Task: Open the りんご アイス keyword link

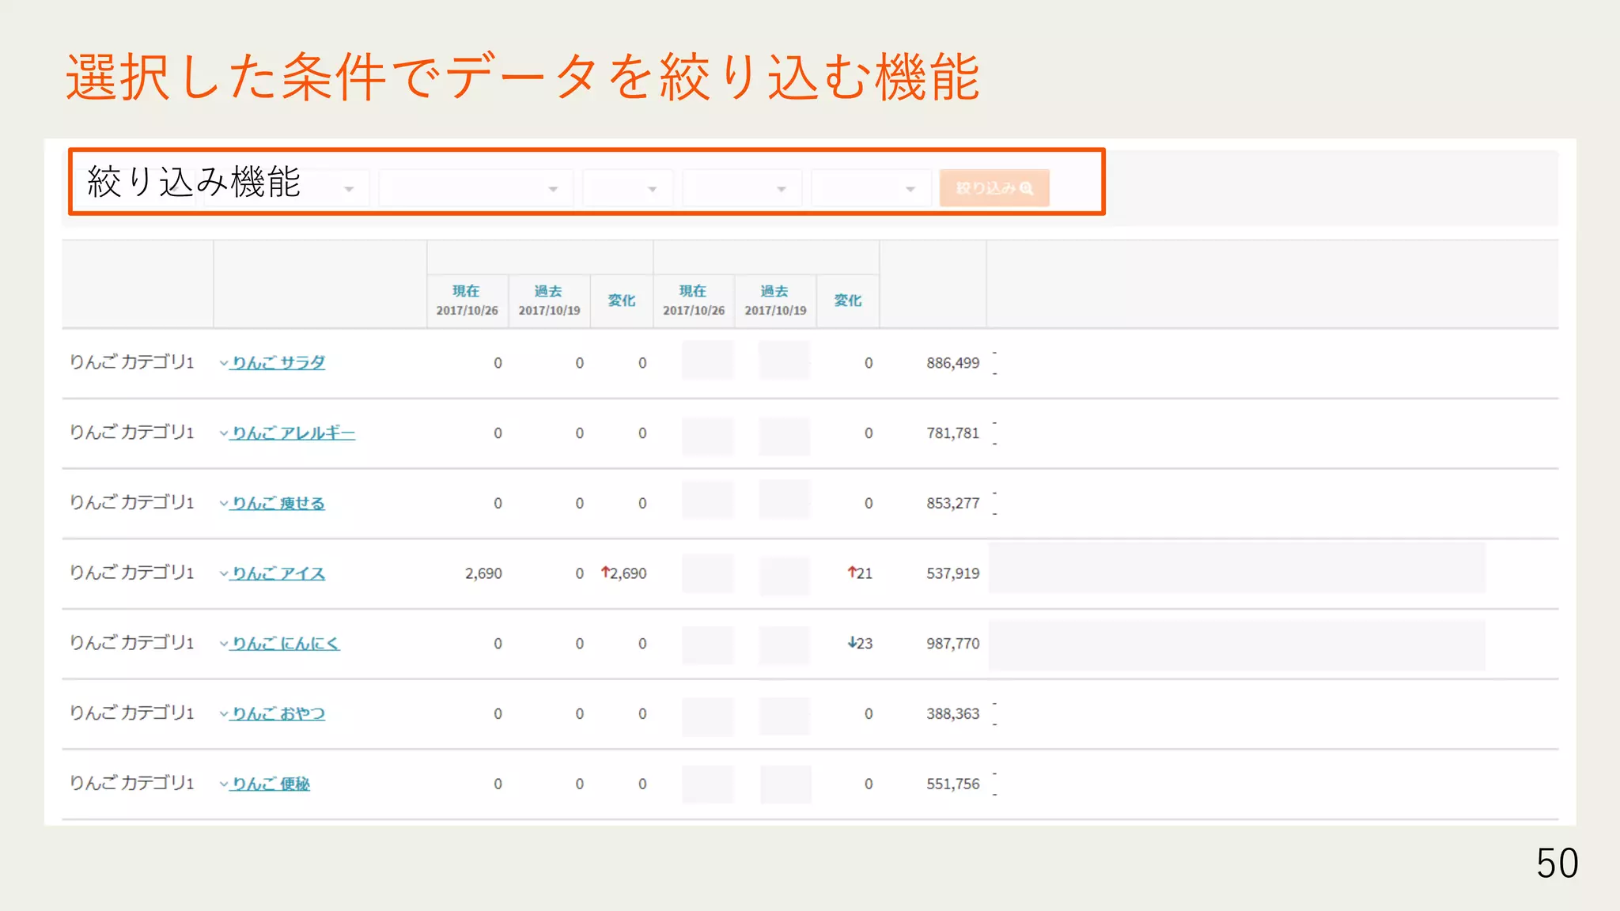Action: [x=278, y=573]
